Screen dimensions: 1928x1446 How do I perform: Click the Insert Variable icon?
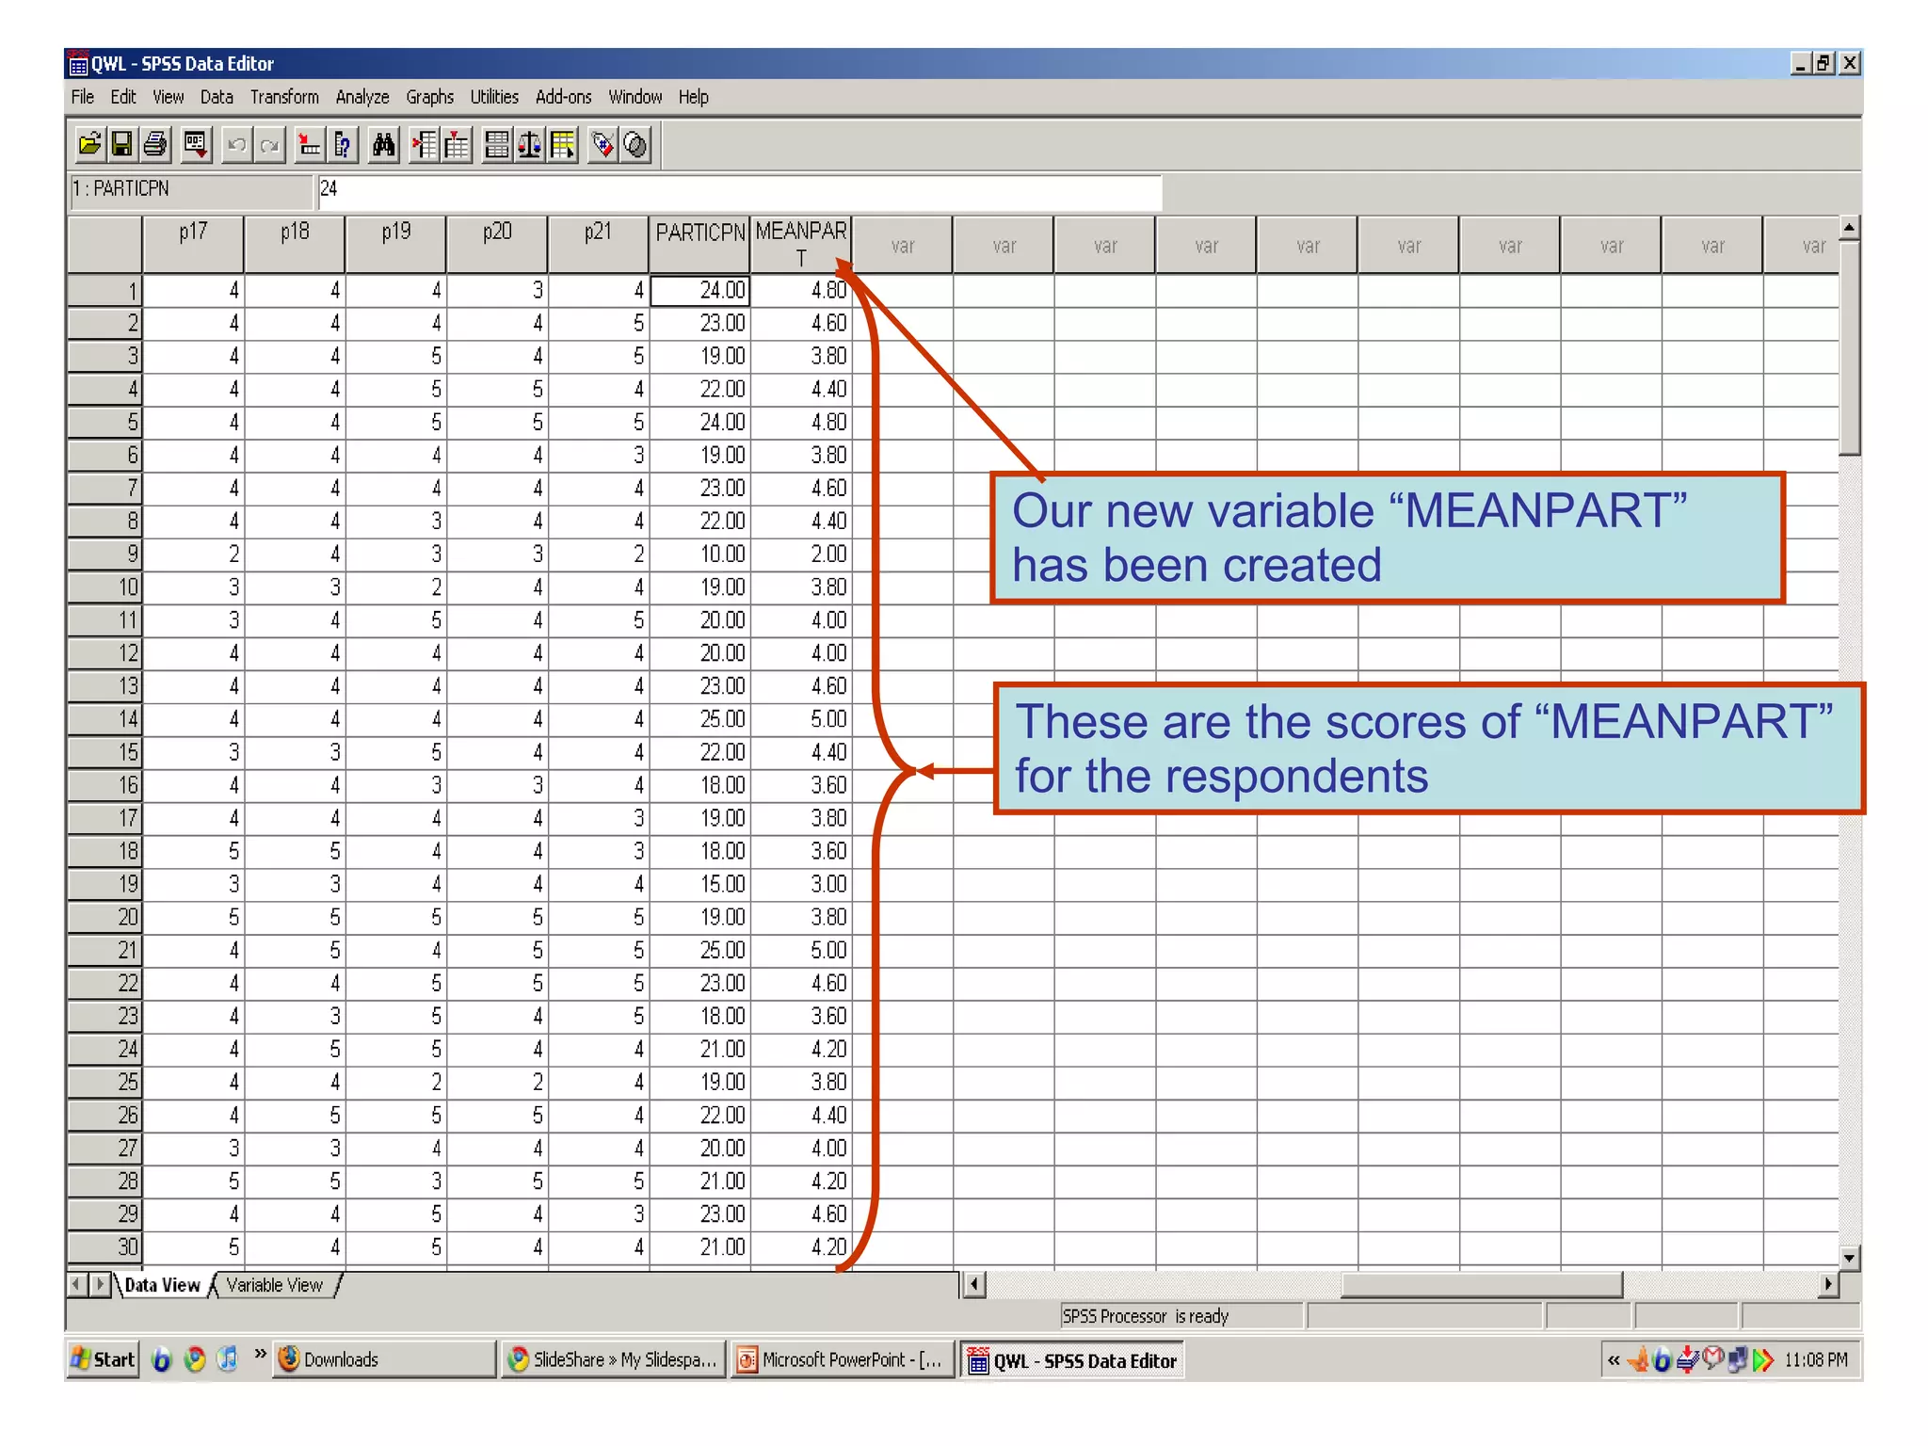pyautogui.click(x=457, y=145)
